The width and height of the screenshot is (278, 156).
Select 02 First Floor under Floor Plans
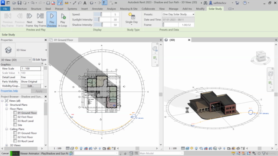pyautogui.click(x=25, y=117)
